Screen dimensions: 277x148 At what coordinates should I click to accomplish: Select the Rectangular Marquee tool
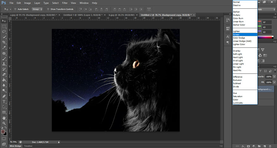4,26
